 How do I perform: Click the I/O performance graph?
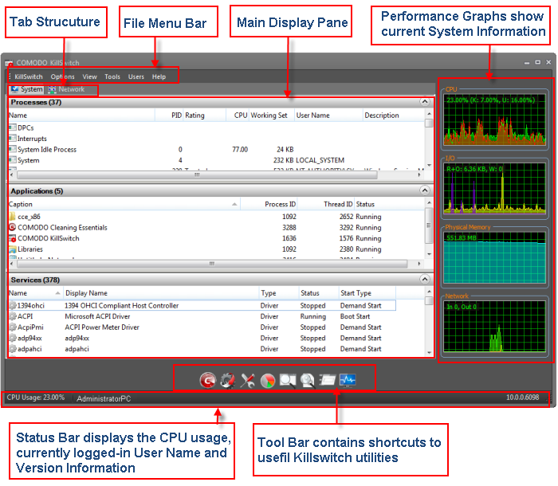494,189
